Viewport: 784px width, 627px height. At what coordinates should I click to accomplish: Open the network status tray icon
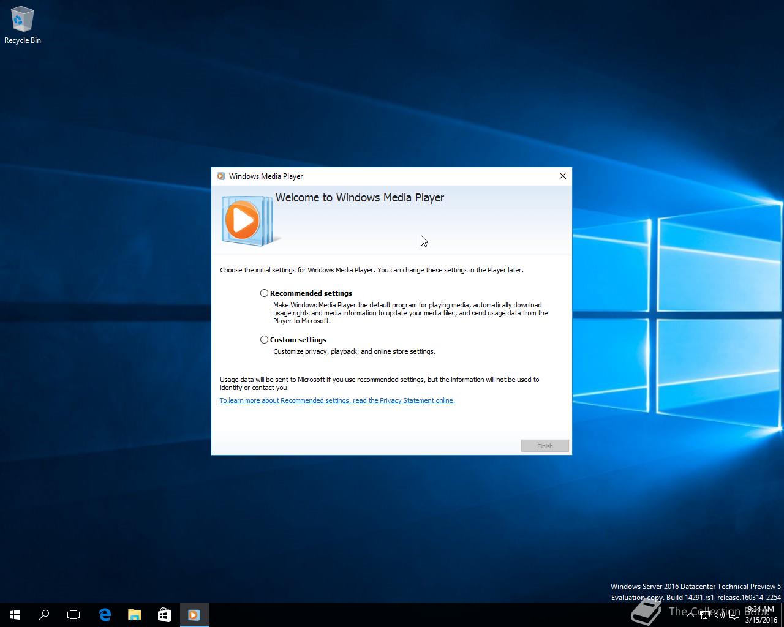[x=705, y=615]
